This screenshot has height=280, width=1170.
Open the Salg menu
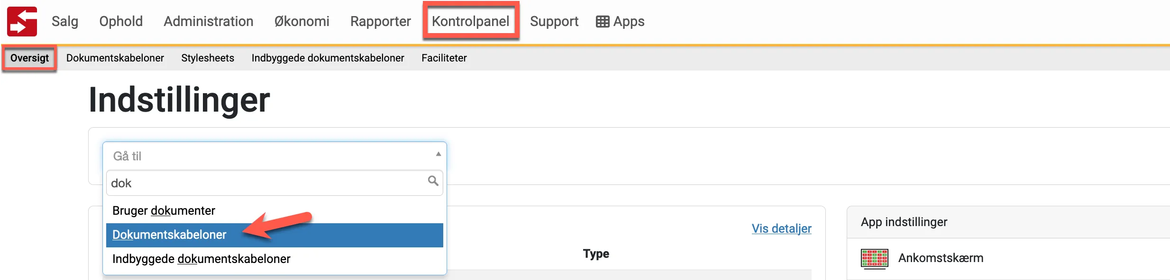coord(65,21)
